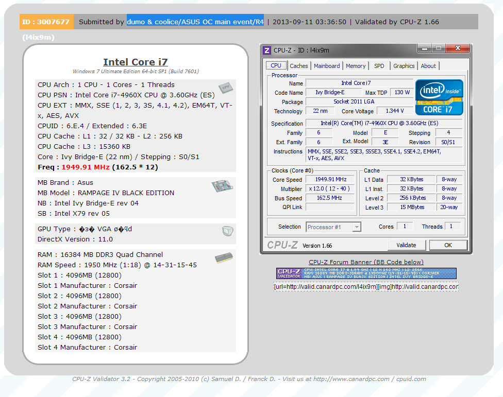503x397 pixels.
Task: Click the L1 Data 32 KBytes value
Action: [412, 179]
